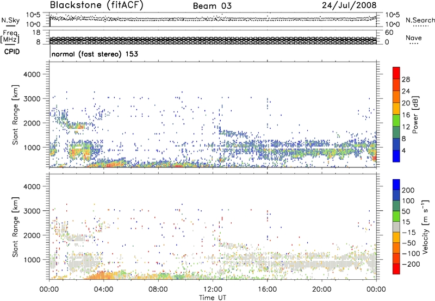Click the orange velocity patch near 04:00 in velocity panel
This screenshot has width=435, height=301.
click(104, 275)
